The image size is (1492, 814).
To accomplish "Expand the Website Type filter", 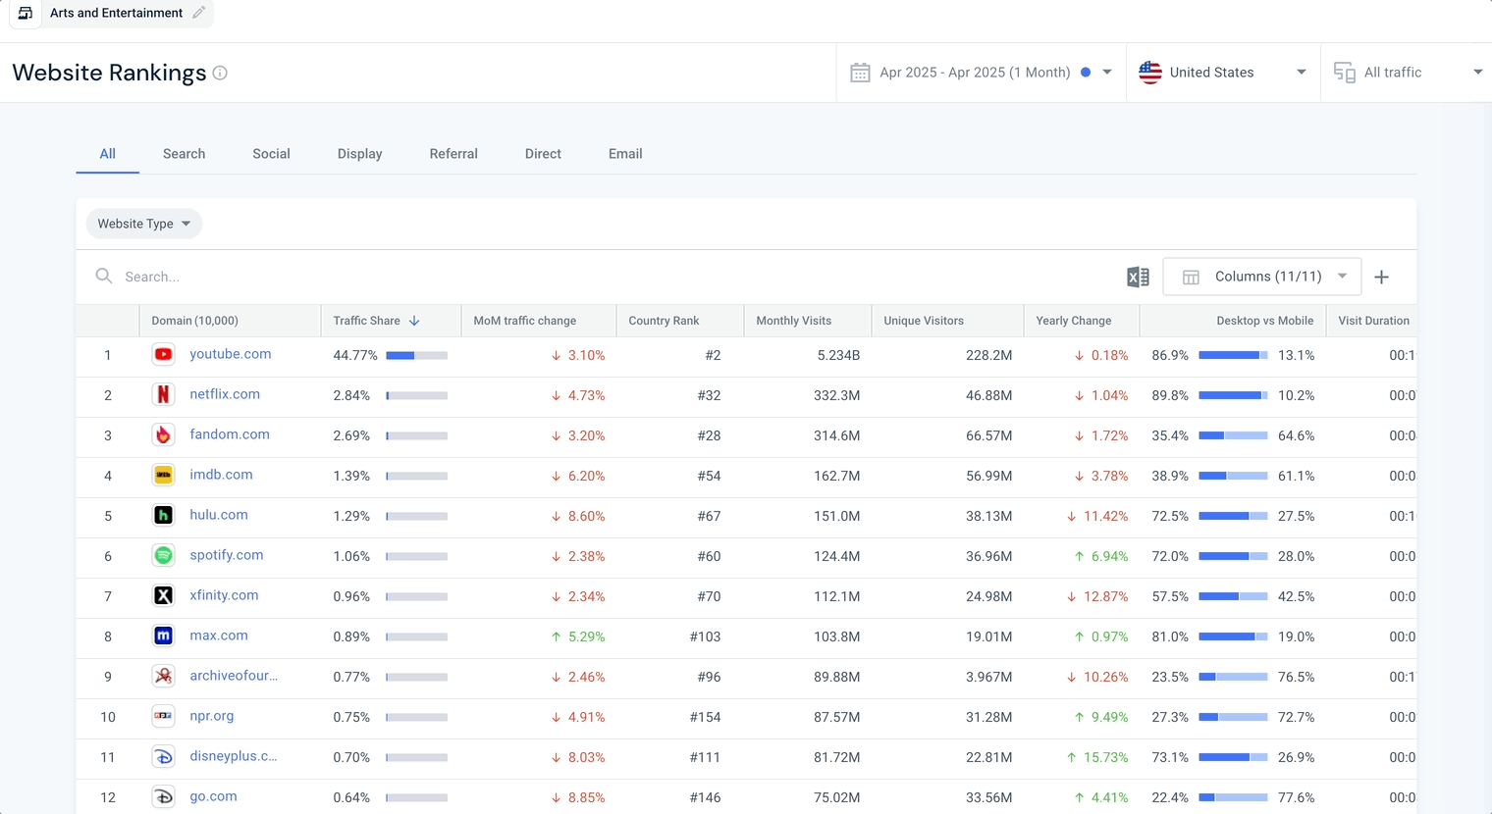I will pyautogui.click(x=144, y=224).
